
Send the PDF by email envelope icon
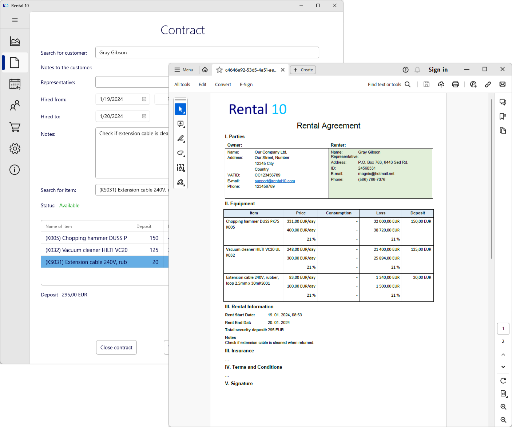point(503,84)
